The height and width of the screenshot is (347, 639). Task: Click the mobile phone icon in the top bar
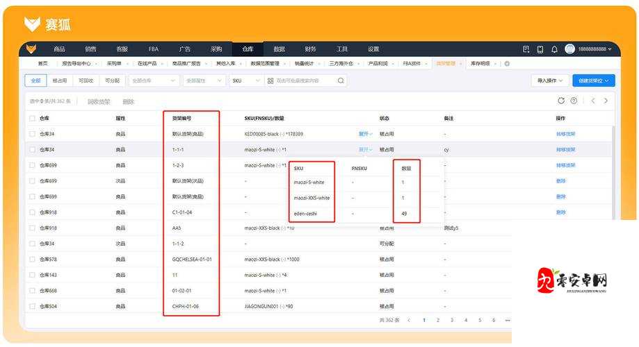(540, 49)
